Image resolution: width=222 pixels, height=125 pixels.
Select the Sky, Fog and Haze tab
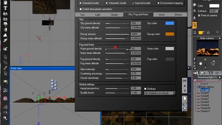(x=138, y=14)
